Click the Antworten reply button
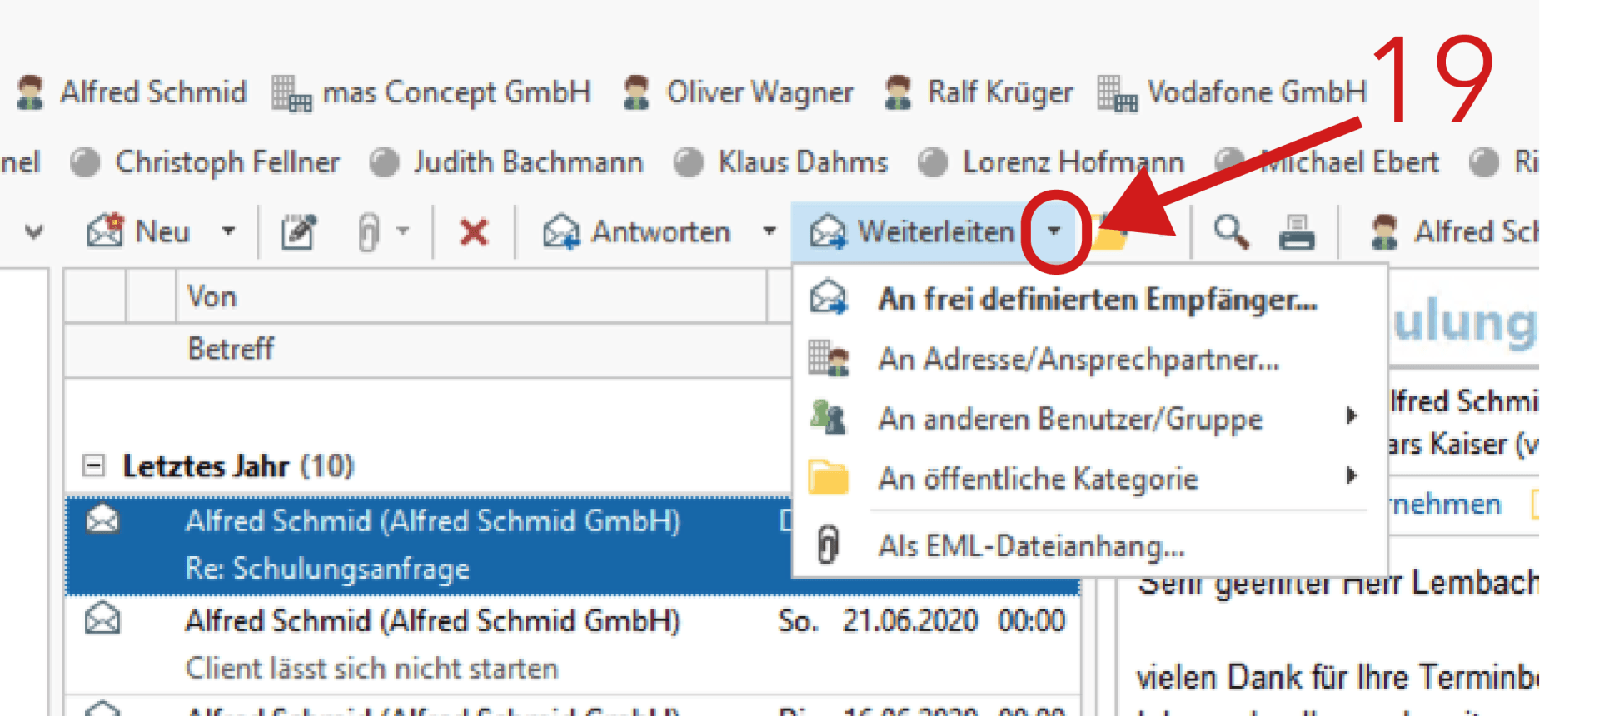Viewport: 1599px width, 716px height. [x=637, y=231]
